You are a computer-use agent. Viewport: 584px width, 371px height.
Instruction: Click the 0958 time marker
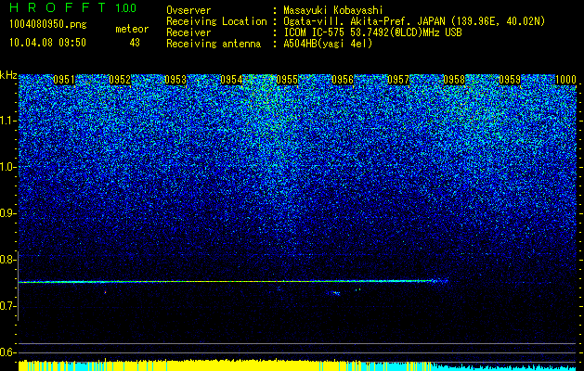(x=454, y=80)
